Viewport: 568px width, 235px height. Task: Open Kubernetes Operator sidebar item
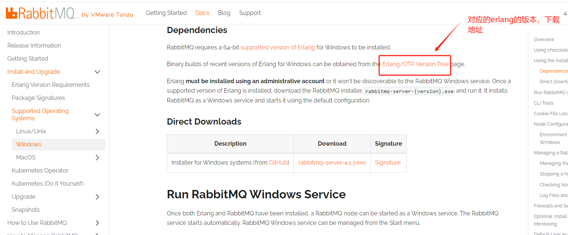coord(40,171)
